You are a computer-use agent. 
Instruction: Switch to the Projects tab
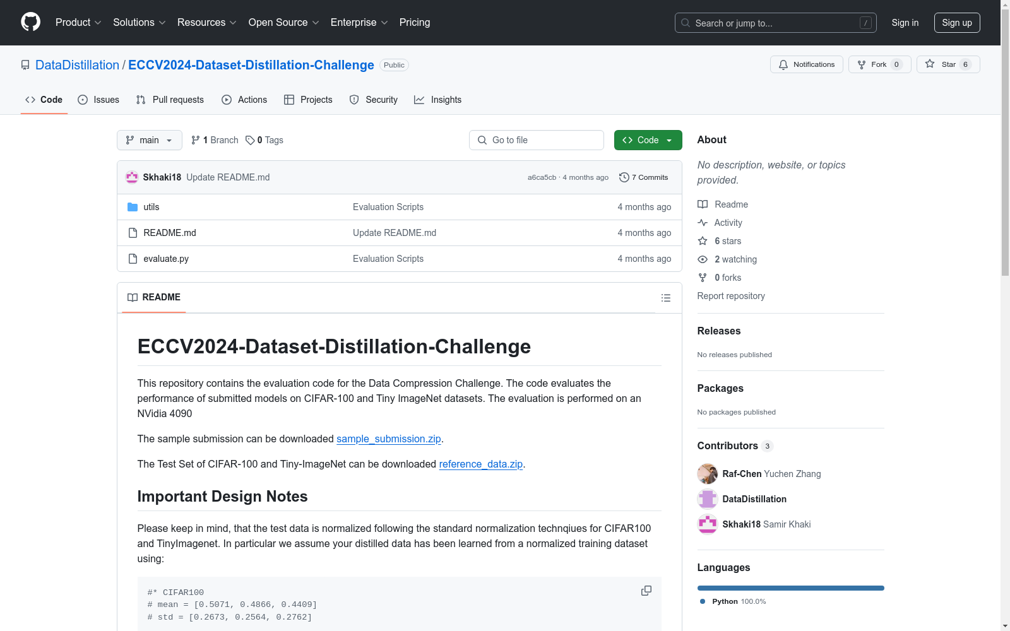[308, 100]
